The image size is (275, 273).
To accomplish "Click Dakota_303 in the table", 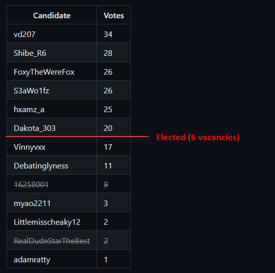I will click(x=35, y=128).
